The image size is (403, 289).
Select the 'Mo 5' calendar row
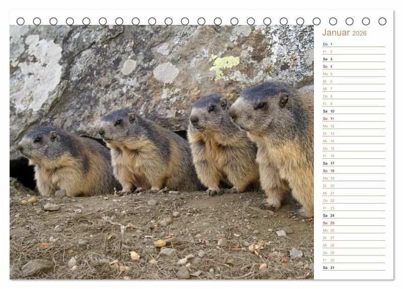point(354,74)
